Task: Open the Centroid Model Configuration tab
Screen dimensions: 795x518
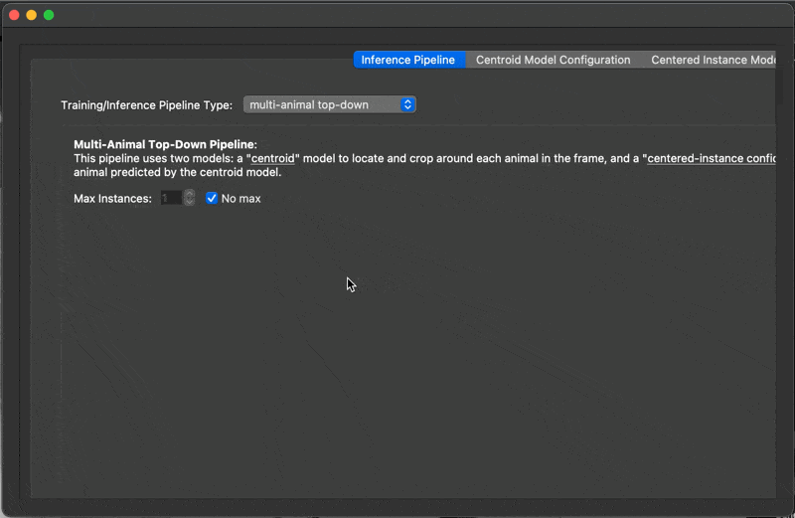Action: [553, 60]
